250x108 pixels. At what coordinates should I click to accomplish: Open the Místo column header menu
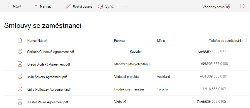[x=161, y=41]
